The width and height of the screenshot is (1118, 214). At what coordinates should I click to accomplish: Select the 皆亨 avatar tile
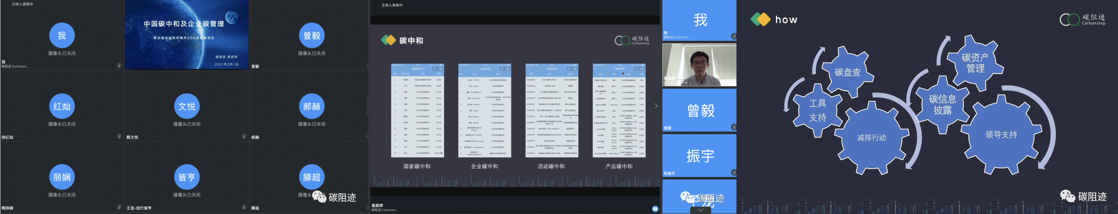(x=186, y=177)
